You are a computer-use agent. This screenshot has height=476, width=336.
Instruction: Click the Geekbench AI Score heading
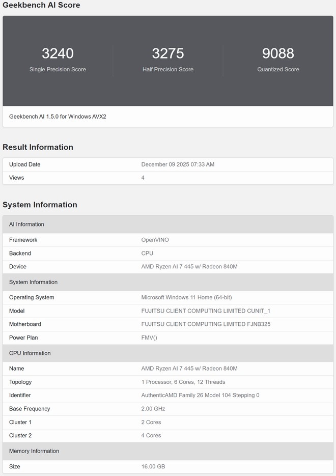coord(41,5)
